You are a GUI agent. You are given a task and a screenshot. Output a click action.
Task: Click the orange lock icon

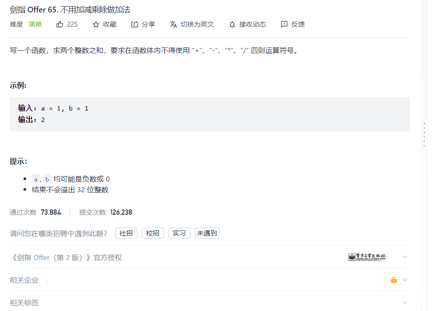click(394, 280)
